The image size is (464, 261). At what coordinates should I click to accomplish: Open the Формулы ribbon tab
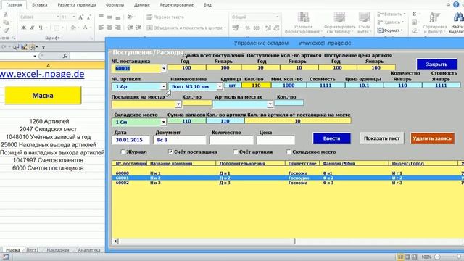tap(115, 5)
